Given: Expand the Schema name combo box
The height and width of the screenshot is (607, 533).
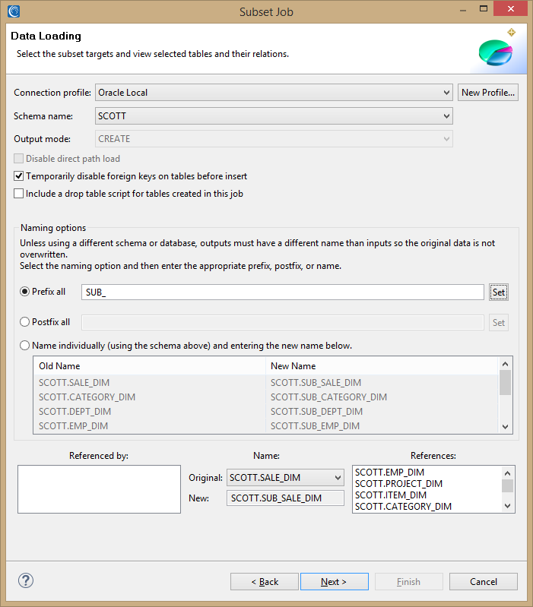Looking at the screenshot, I should pos(274,116).
